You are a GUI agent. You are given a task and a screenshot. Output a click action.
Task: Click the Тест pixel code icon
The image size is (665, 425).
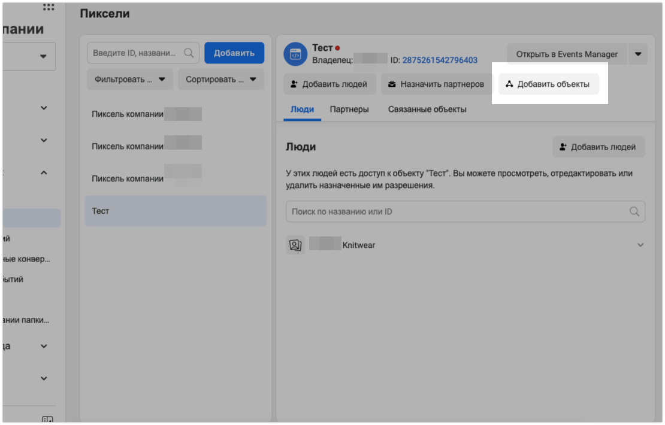[295, 54]
